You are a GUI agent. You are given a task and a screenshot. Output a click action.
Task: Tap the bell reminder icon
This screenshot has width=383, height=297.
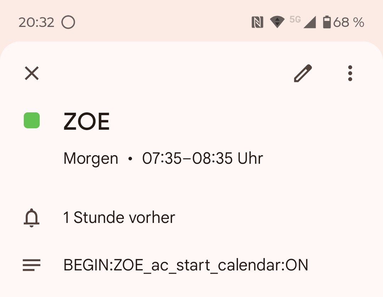click(32, 217)
